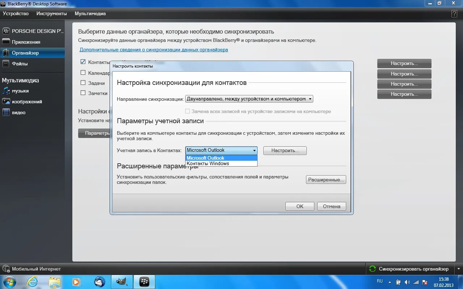Click the taskbar clock
463x289 pixels.
(x=443, y=282)
